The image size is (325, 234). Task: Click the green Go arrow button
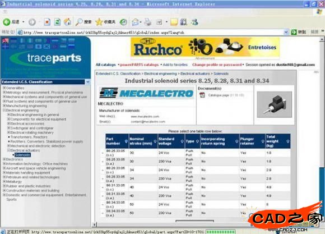(294, 32)
